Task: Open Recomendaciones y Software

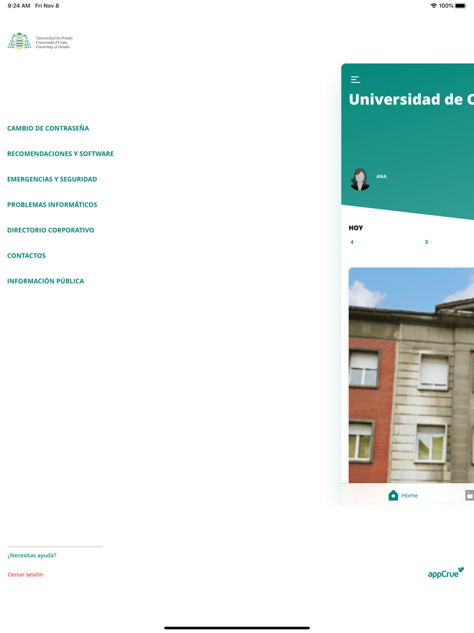Action: coord(60,154)
